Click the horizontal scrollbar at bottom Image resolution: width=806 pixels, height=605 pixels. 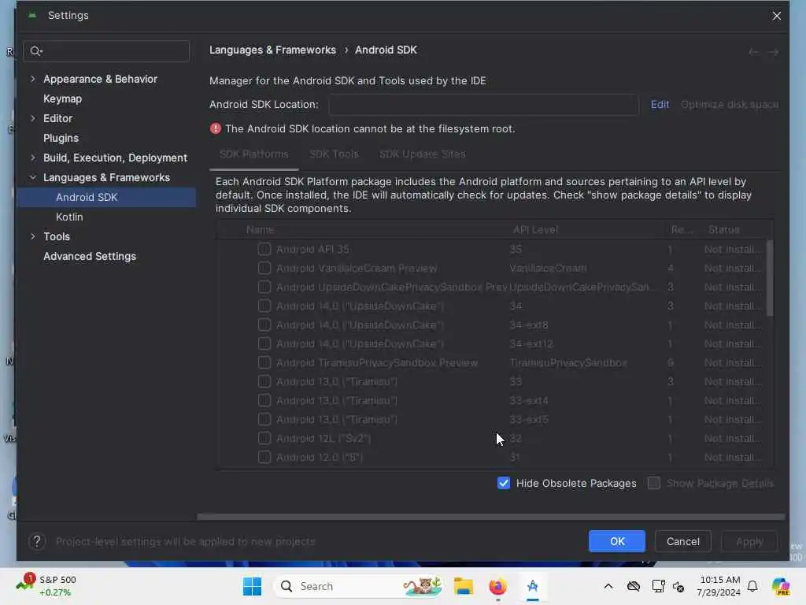coord(491,517)
